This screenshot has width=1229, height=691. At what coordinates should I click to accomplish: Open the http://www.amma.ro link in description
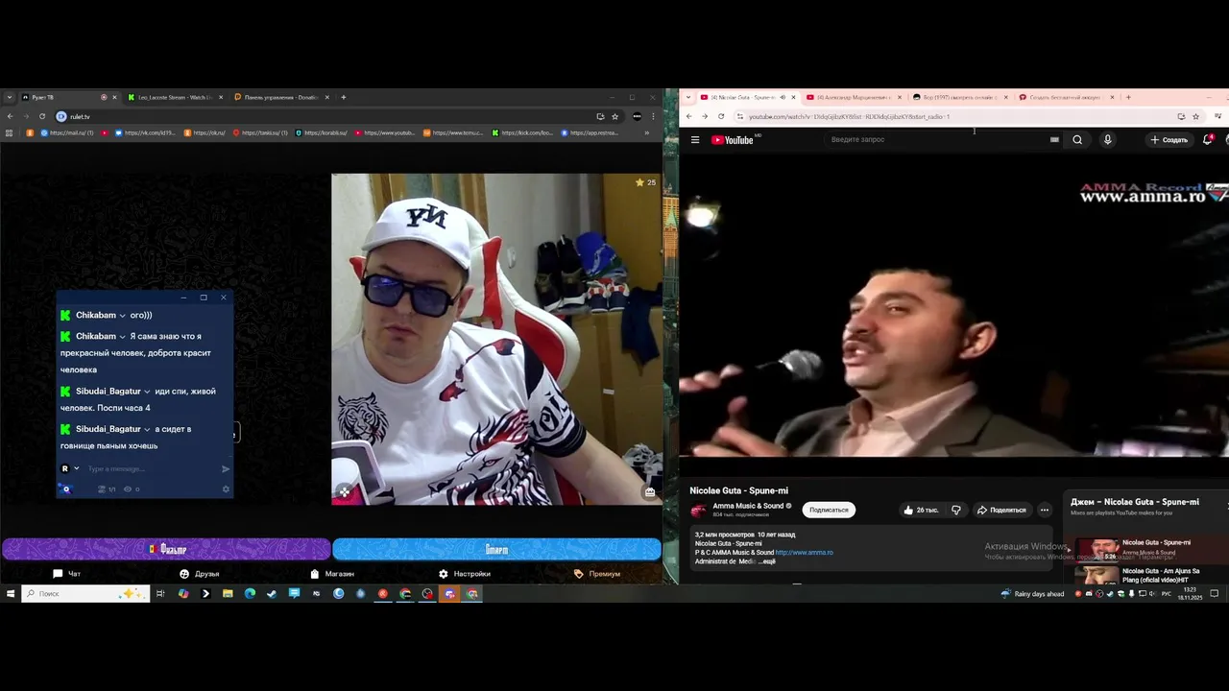click(x=805, y=553)
